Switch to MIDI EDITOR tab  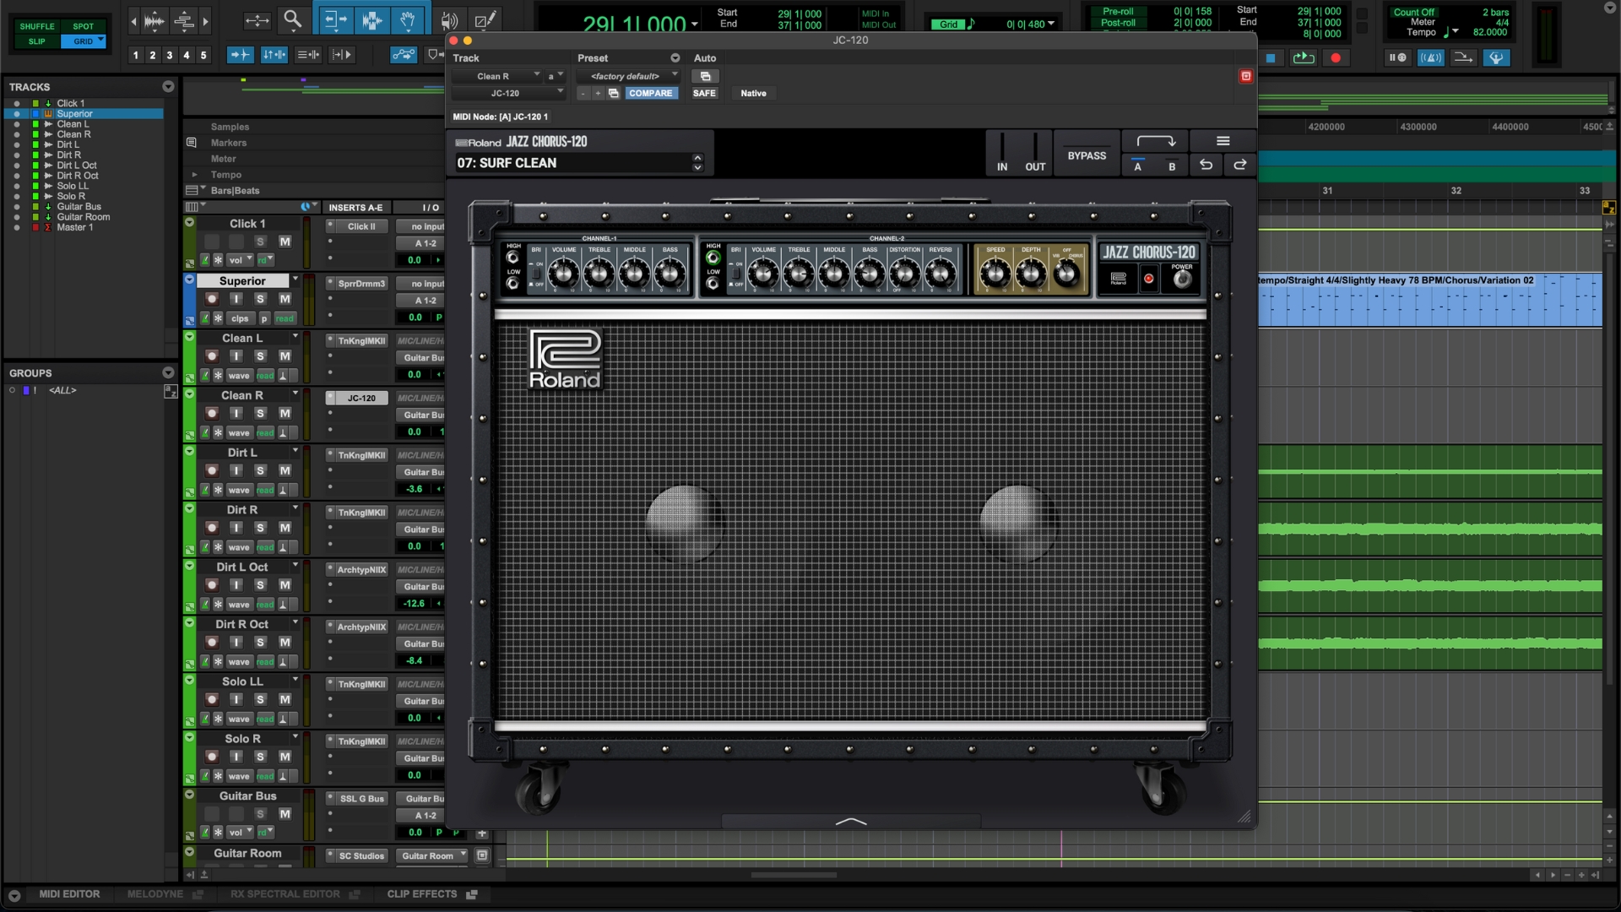tap(69, 893)
